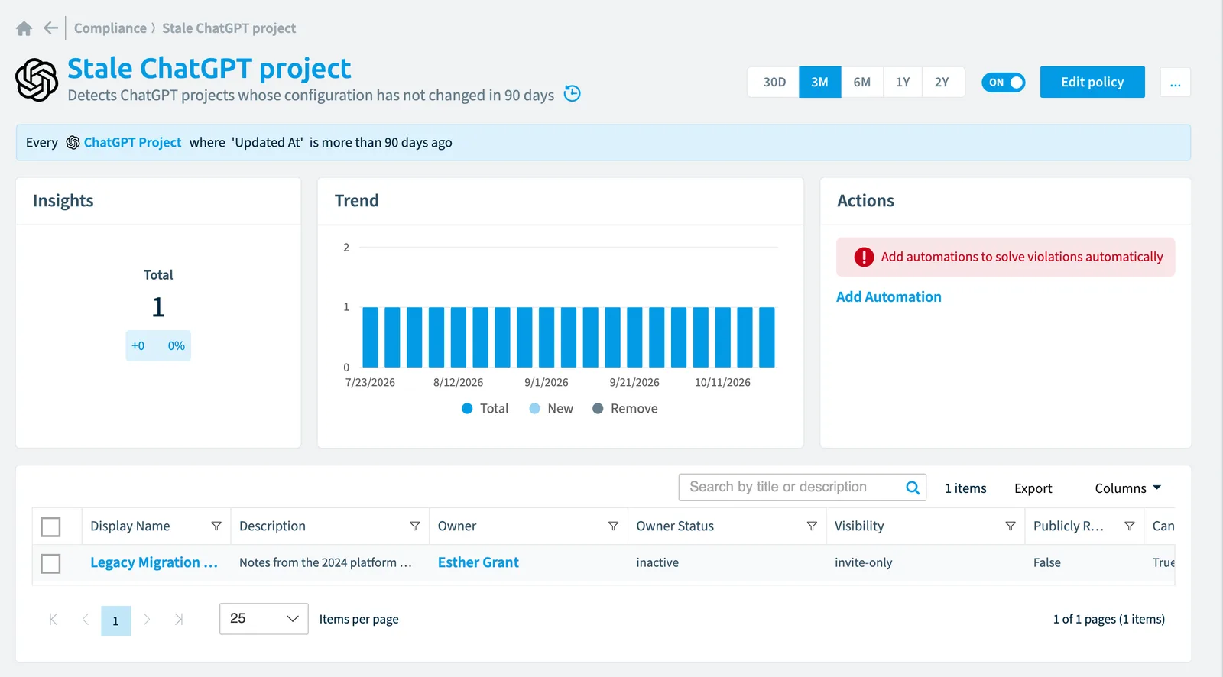The height and width of the screenshot is (677, 1223).
Task: Select the 6M time range
Action: click(862, 83)
